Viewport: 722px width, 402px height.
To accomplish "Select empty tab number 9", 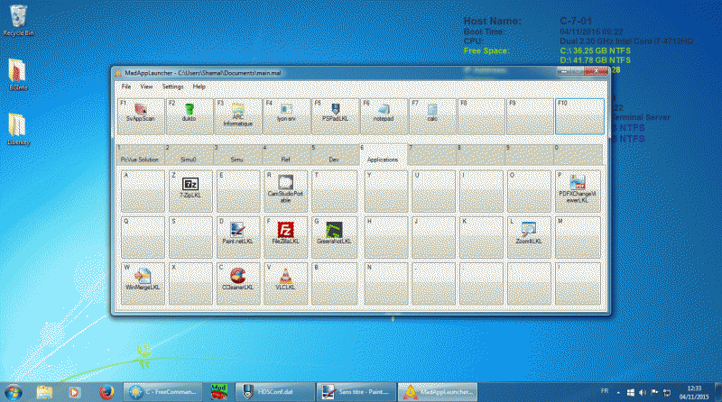I will [530, 154].
